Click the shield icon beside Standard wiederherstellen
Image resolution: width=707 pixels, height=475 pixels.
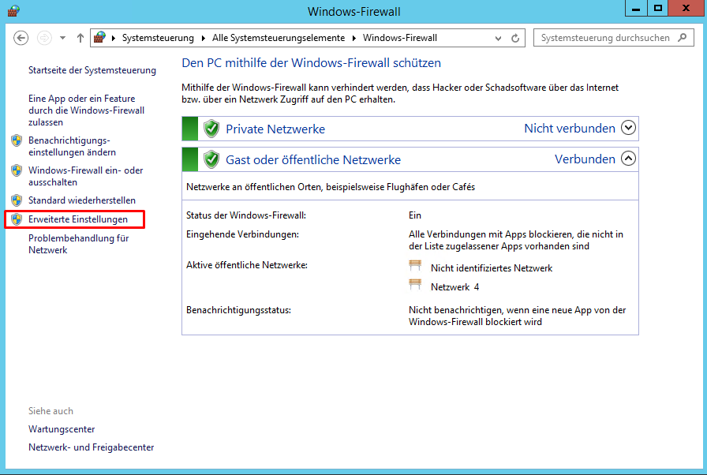17,200
